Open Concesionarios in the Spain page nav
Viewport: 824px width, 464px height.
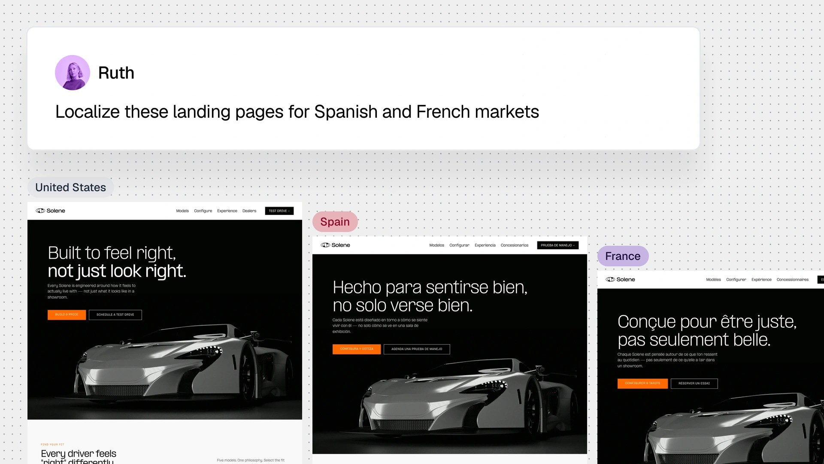point(515,245)
